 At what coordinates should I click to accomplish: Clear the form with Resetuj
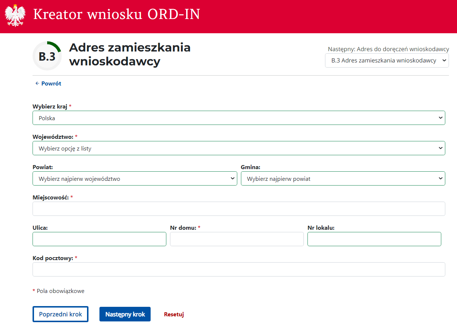point(174,314)
